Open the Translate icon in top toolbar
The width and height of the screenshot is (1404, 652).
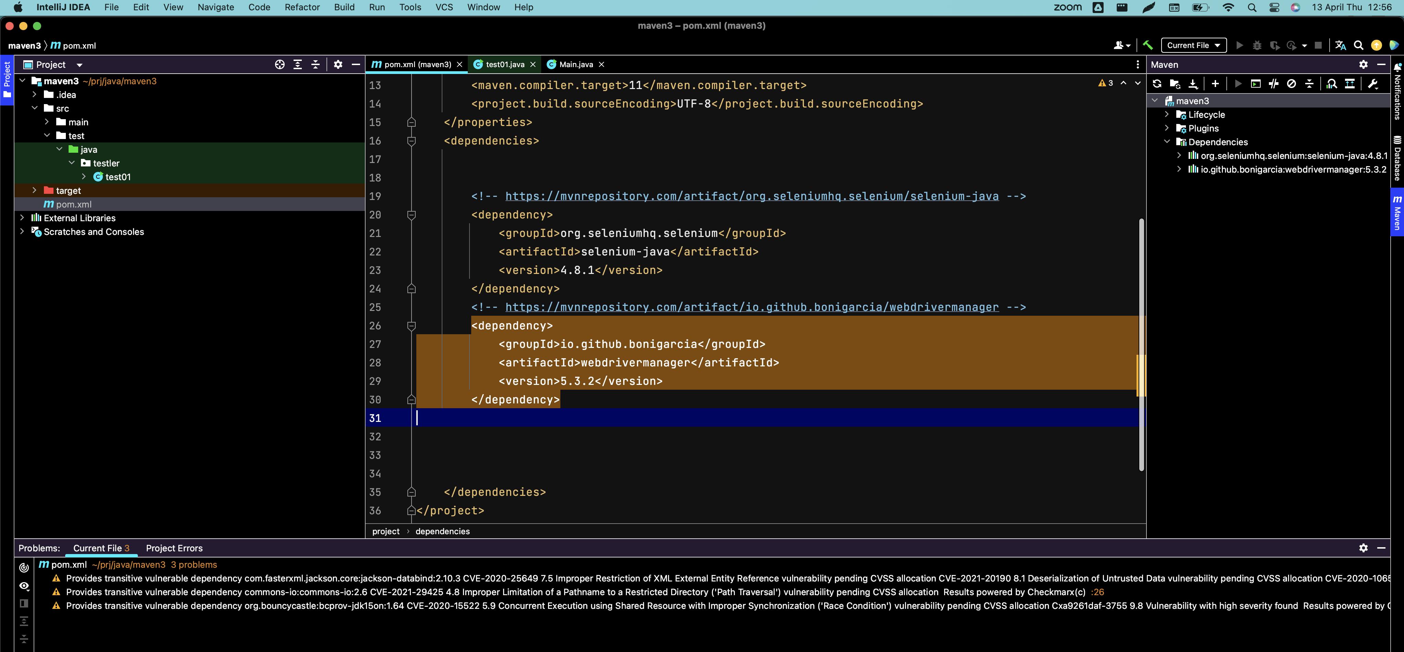(x=1340, y=45)
